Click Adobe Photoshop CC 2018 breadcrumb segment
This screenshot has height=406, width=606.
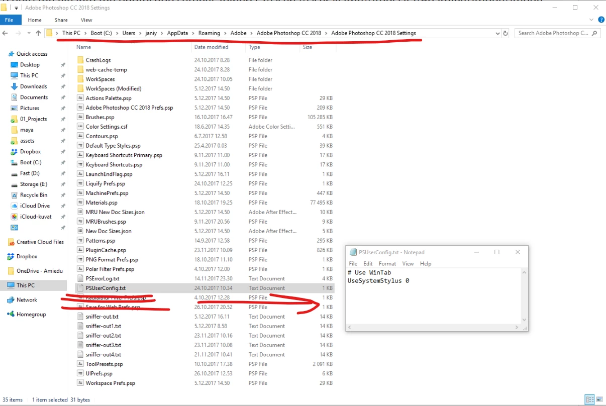[289, 33]
